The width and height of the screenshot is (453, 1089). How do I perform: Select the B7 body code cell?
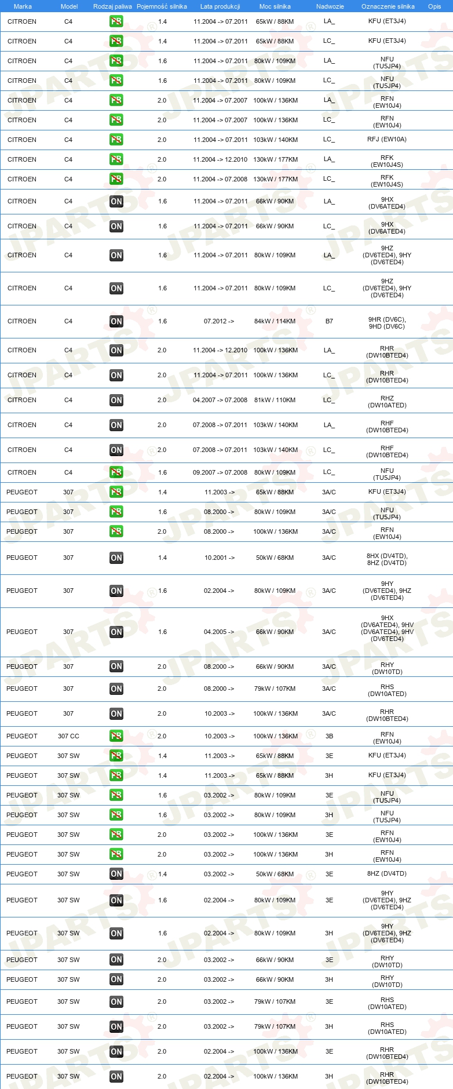tap(329, 322)
